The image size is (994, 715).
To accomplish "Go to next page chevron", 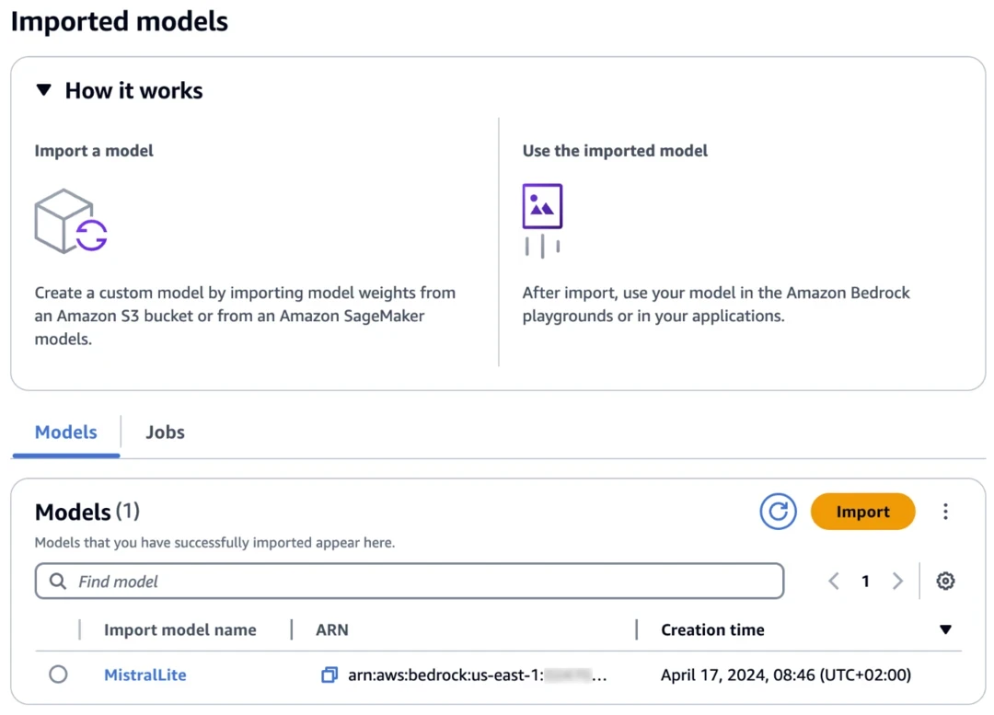I will point(897,581).
